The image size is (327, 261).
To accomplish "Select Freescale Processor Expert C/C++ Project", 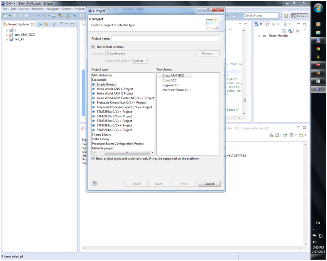I will pyautogui.click(x=124, y=107).
